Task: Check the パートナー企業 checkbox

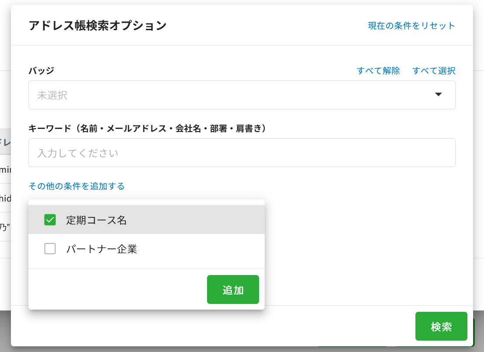Action: point(50,249)
